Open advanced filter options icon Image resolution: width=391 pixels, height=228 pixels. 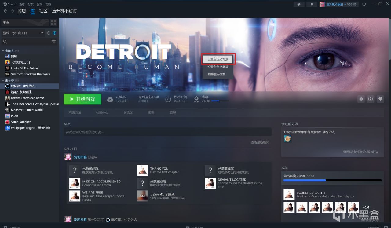(x=54, y=42)
